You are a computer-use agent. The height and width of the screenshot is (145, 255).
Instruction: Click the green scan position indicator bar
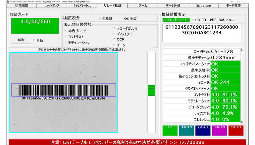151,90
